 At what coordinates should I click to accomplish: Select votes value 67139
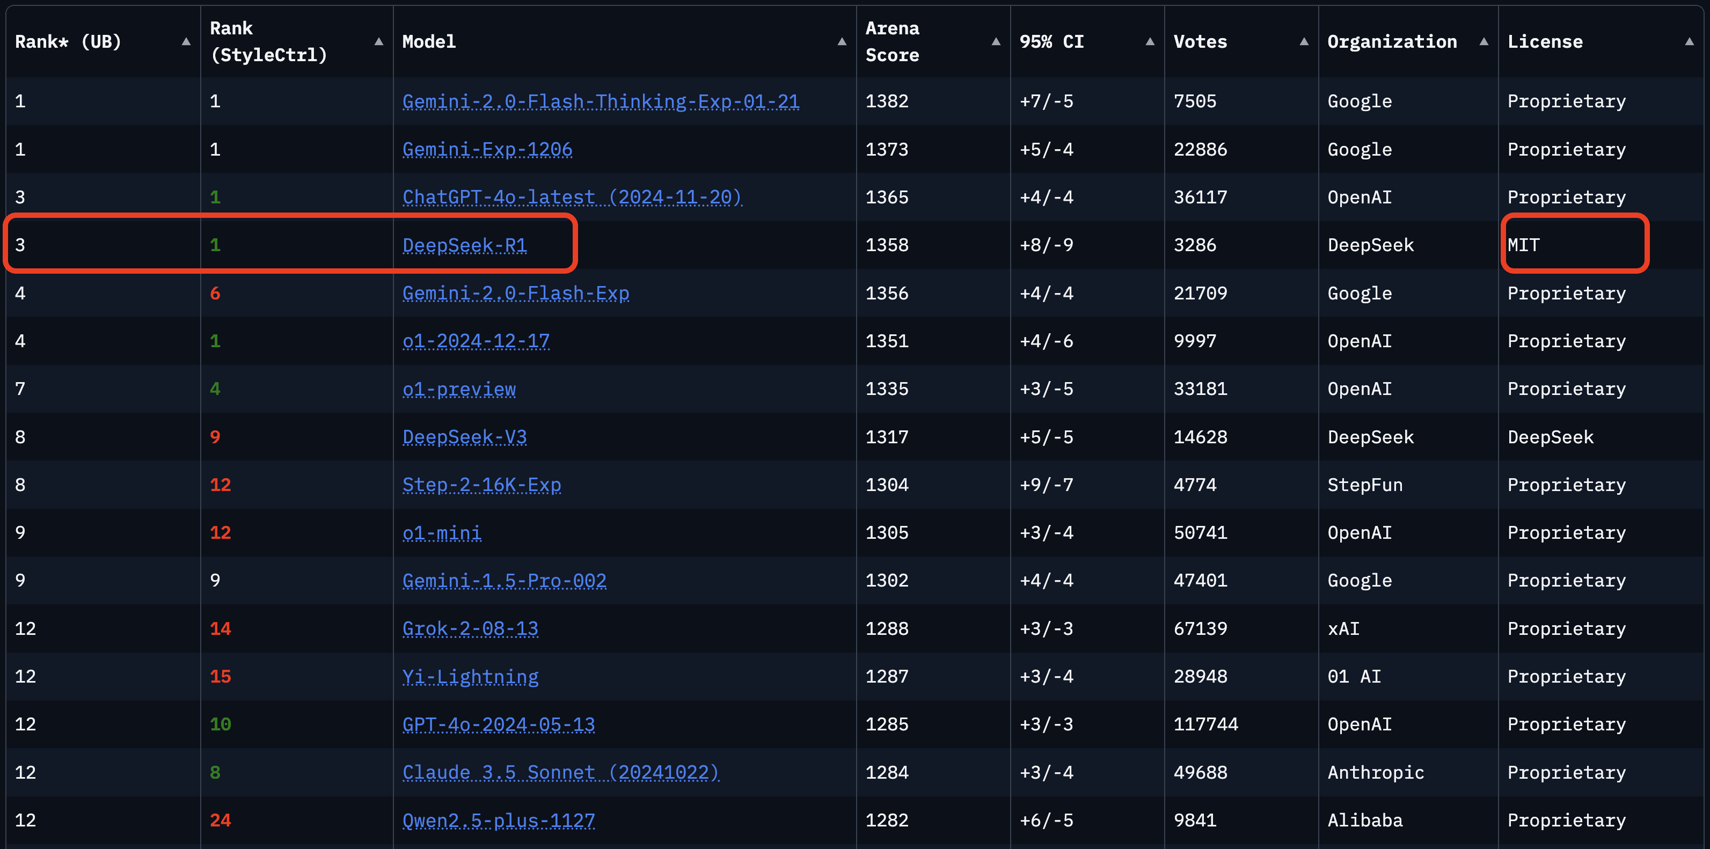pyautogui.click(x=1200, y=628)
